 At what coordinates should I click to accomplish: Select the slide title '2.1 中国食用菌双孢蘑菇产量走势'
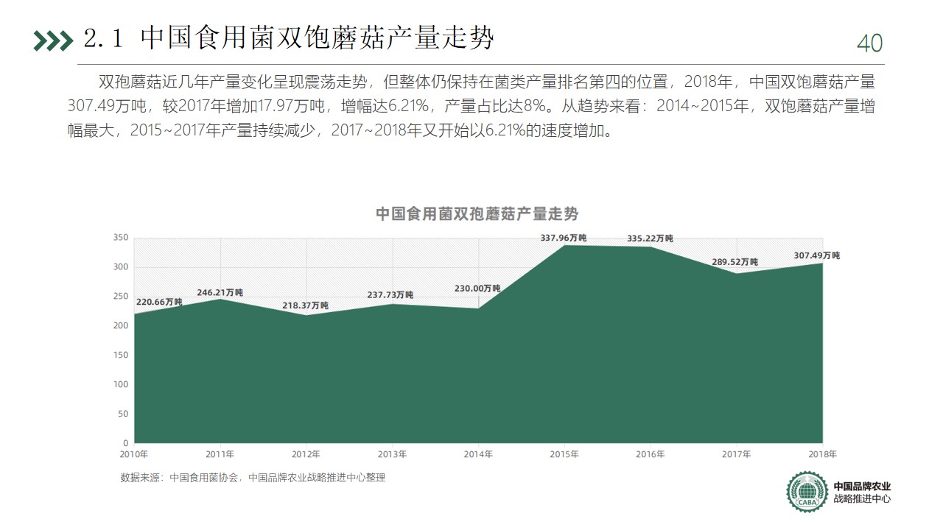[x=289, y=39]
